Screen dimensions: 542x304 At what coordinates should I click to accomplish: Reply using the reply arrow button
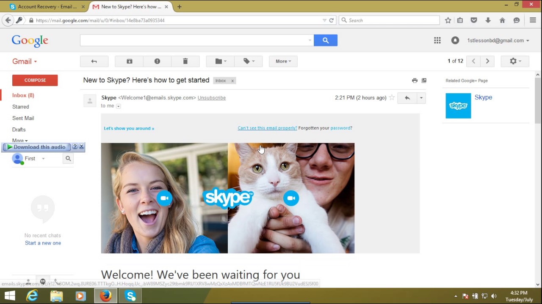tap(407, 98)
